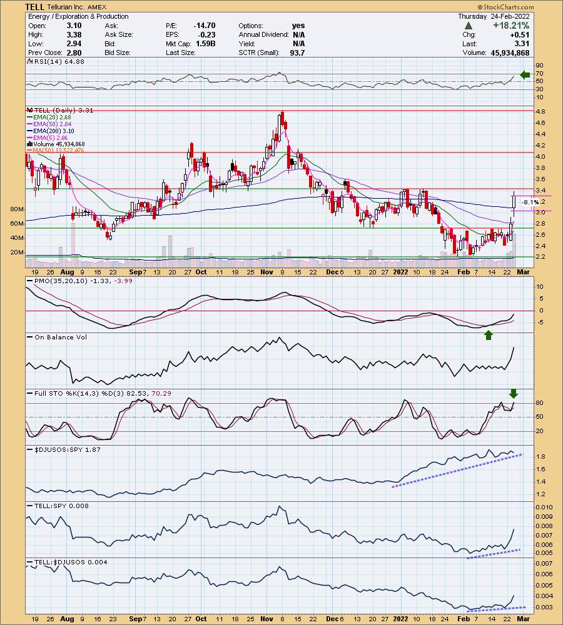Image resolution: width=563 pixels, height=625 pixels.
Task: Click the P/E value -14.70
Action: coord(205,26)
